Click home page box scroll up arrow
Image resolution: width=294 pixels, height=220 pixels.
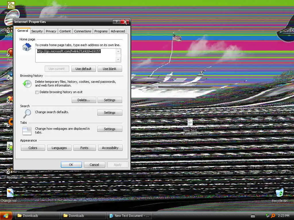pos(118,51)
